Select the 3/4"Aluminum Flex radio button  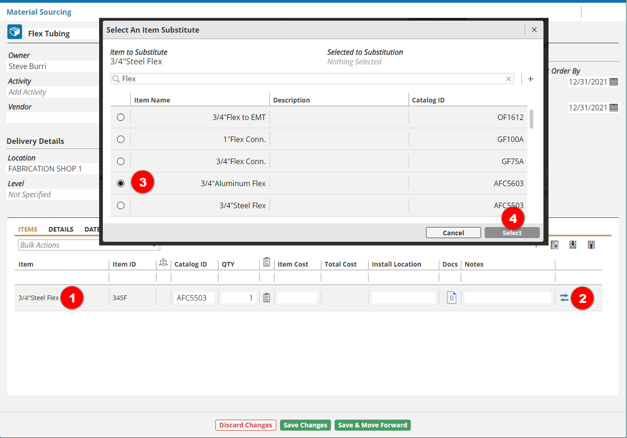(121, 184)
